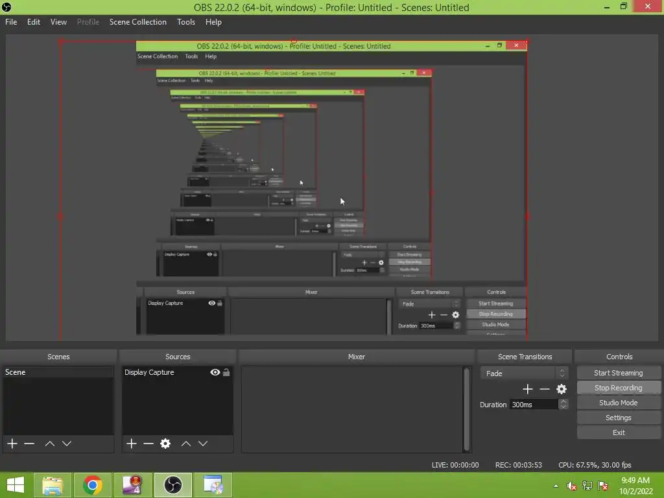Screen dimensions: 664x498
Task: Open network tray icon
Action: tap(587, 486)
